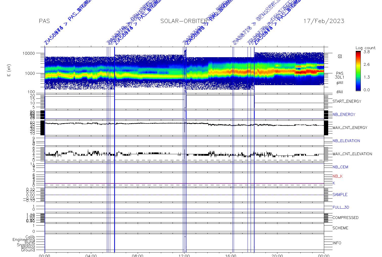Click the Calib mode label
This screenshot has height=257, width=382.
click(x=30, y=237)
